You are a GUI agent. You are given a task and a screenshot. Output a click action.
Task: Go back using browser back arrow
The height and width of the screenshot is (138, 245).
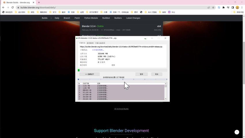point(3,8)
